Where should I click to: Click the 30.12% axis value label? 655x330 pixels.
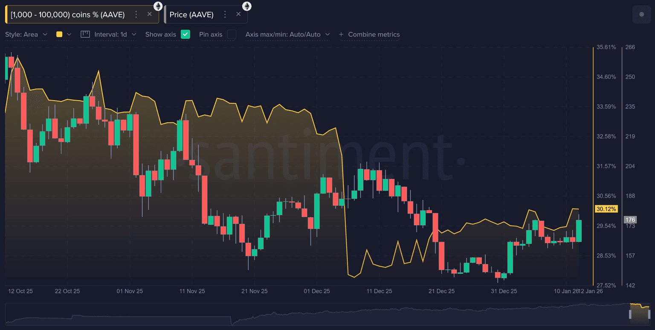click(x=606, y=209)
